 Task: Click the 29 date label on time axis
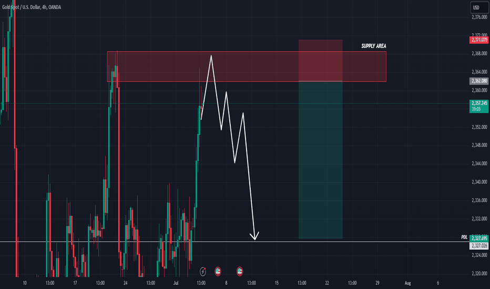click(x=377, y=283)
